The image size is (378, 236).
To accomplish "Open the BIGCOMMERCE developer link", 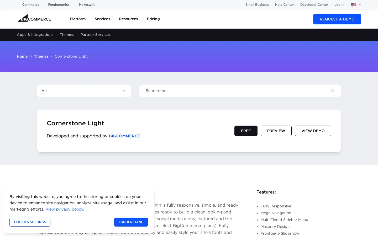I will click(x=124, y=136).
